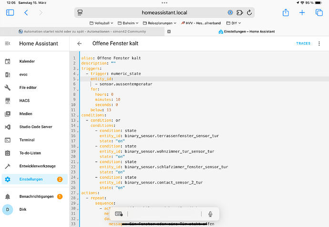The height and width of the screenshot is (227, 329).
Task: Open the Terminal panel
Action: (28, 140)
